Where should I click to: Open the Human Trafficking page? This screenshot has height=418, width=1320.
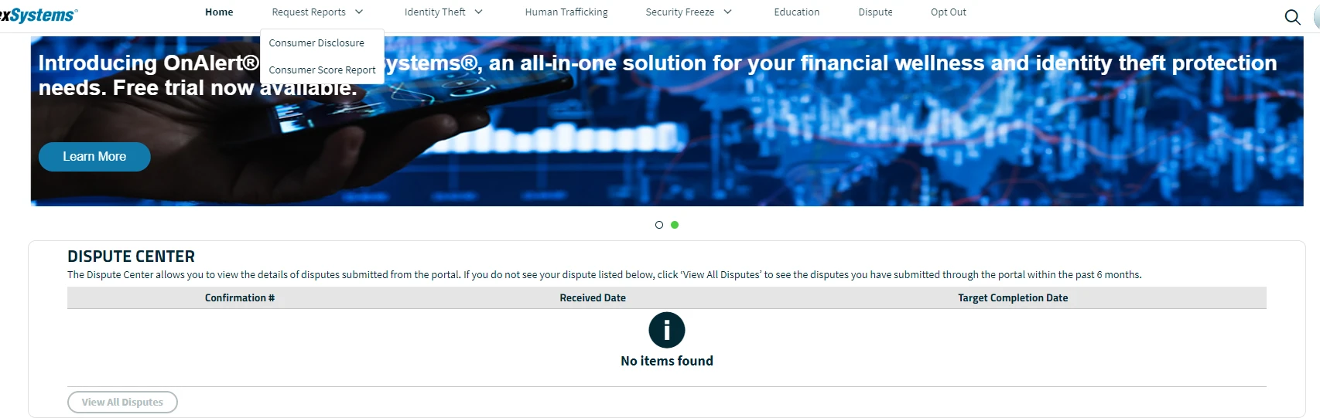[x=566, y=12]
